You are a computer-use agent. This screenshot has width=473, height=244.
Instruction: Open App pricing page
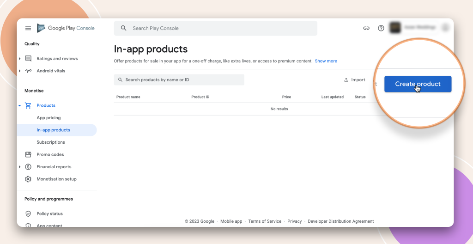tap(49, 118)
